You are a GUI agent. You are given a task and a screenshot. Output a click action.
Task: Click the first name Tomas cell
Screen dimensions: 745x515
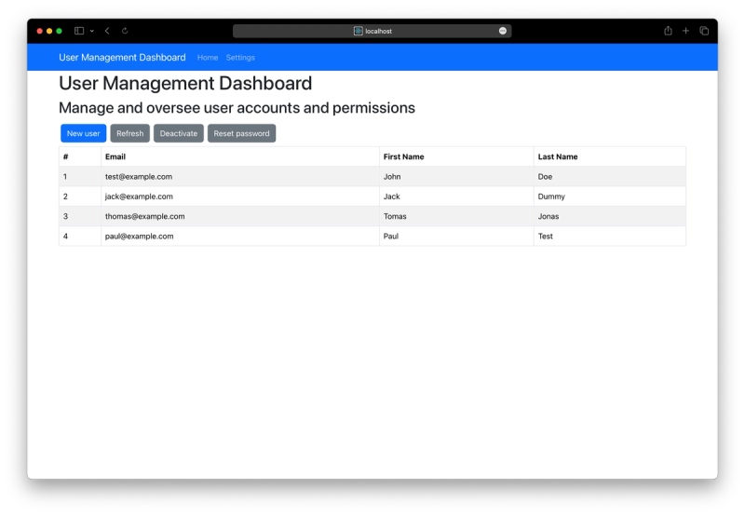pyautogui.click(x=456, y=217)
